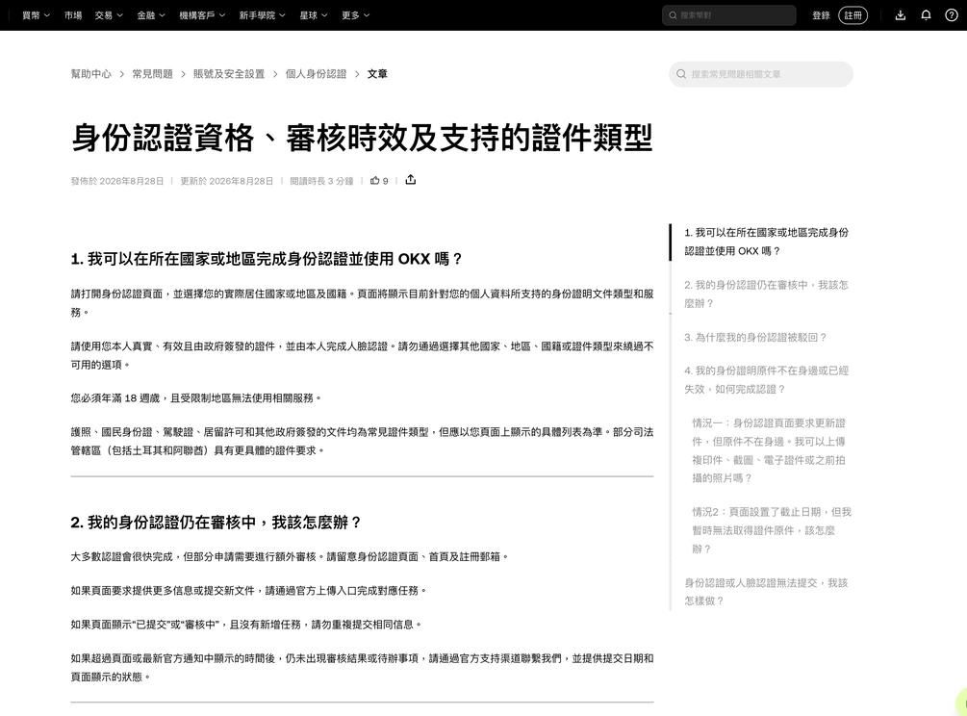Expand the 買幣 dropdown menu
Screen dimensions: 967x716
click(x=36, y=15)
